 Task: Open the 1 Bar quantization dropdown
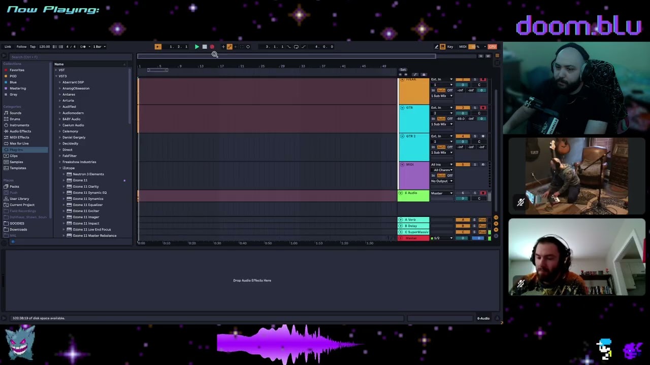(x=99, y=47)
